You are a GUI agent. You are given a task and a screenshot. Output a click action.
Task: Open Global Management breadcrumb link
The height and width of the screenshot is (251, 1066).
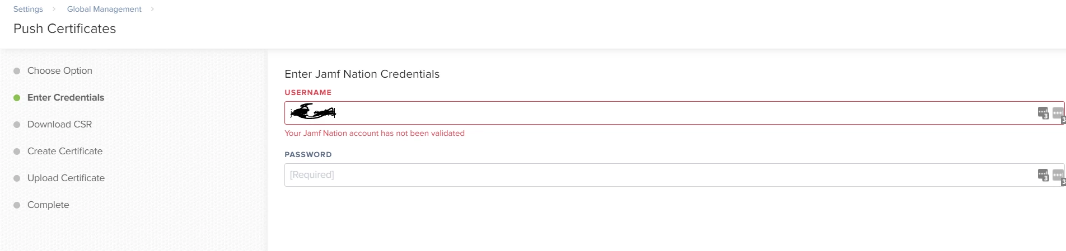click(104, 9)
